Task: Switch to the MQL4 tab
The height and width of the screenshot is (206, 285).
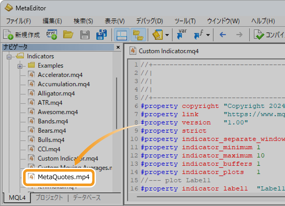Action: point(17,197)
